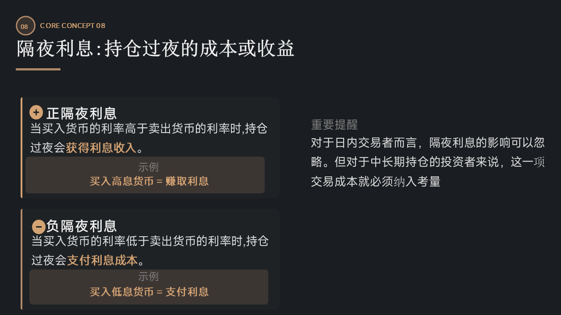Click the minus icon beside 负隔夜利息
This screenshot has height=315, width=561.
tap(39, 227)
